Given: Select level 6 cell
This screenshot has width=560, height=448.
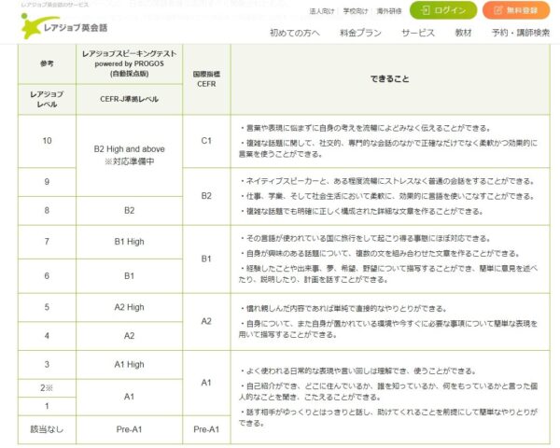Looking at the screenshot, I should pos(47,276).
